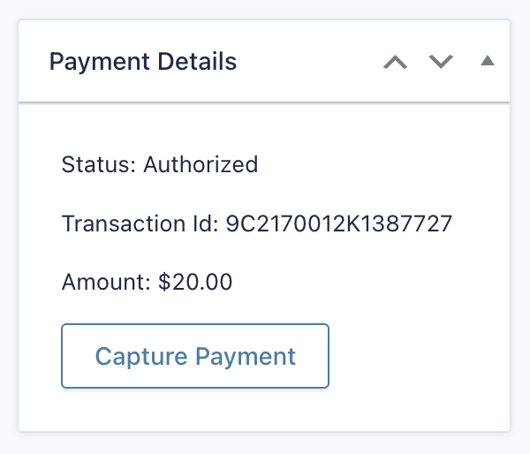Click the Payment Details heading

pyautogui.click(x=142, y=62)
